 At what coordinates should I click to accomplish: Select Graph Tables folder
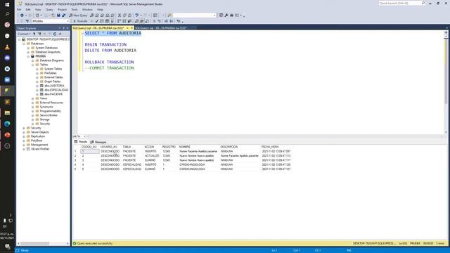click(x=52, y=82)
